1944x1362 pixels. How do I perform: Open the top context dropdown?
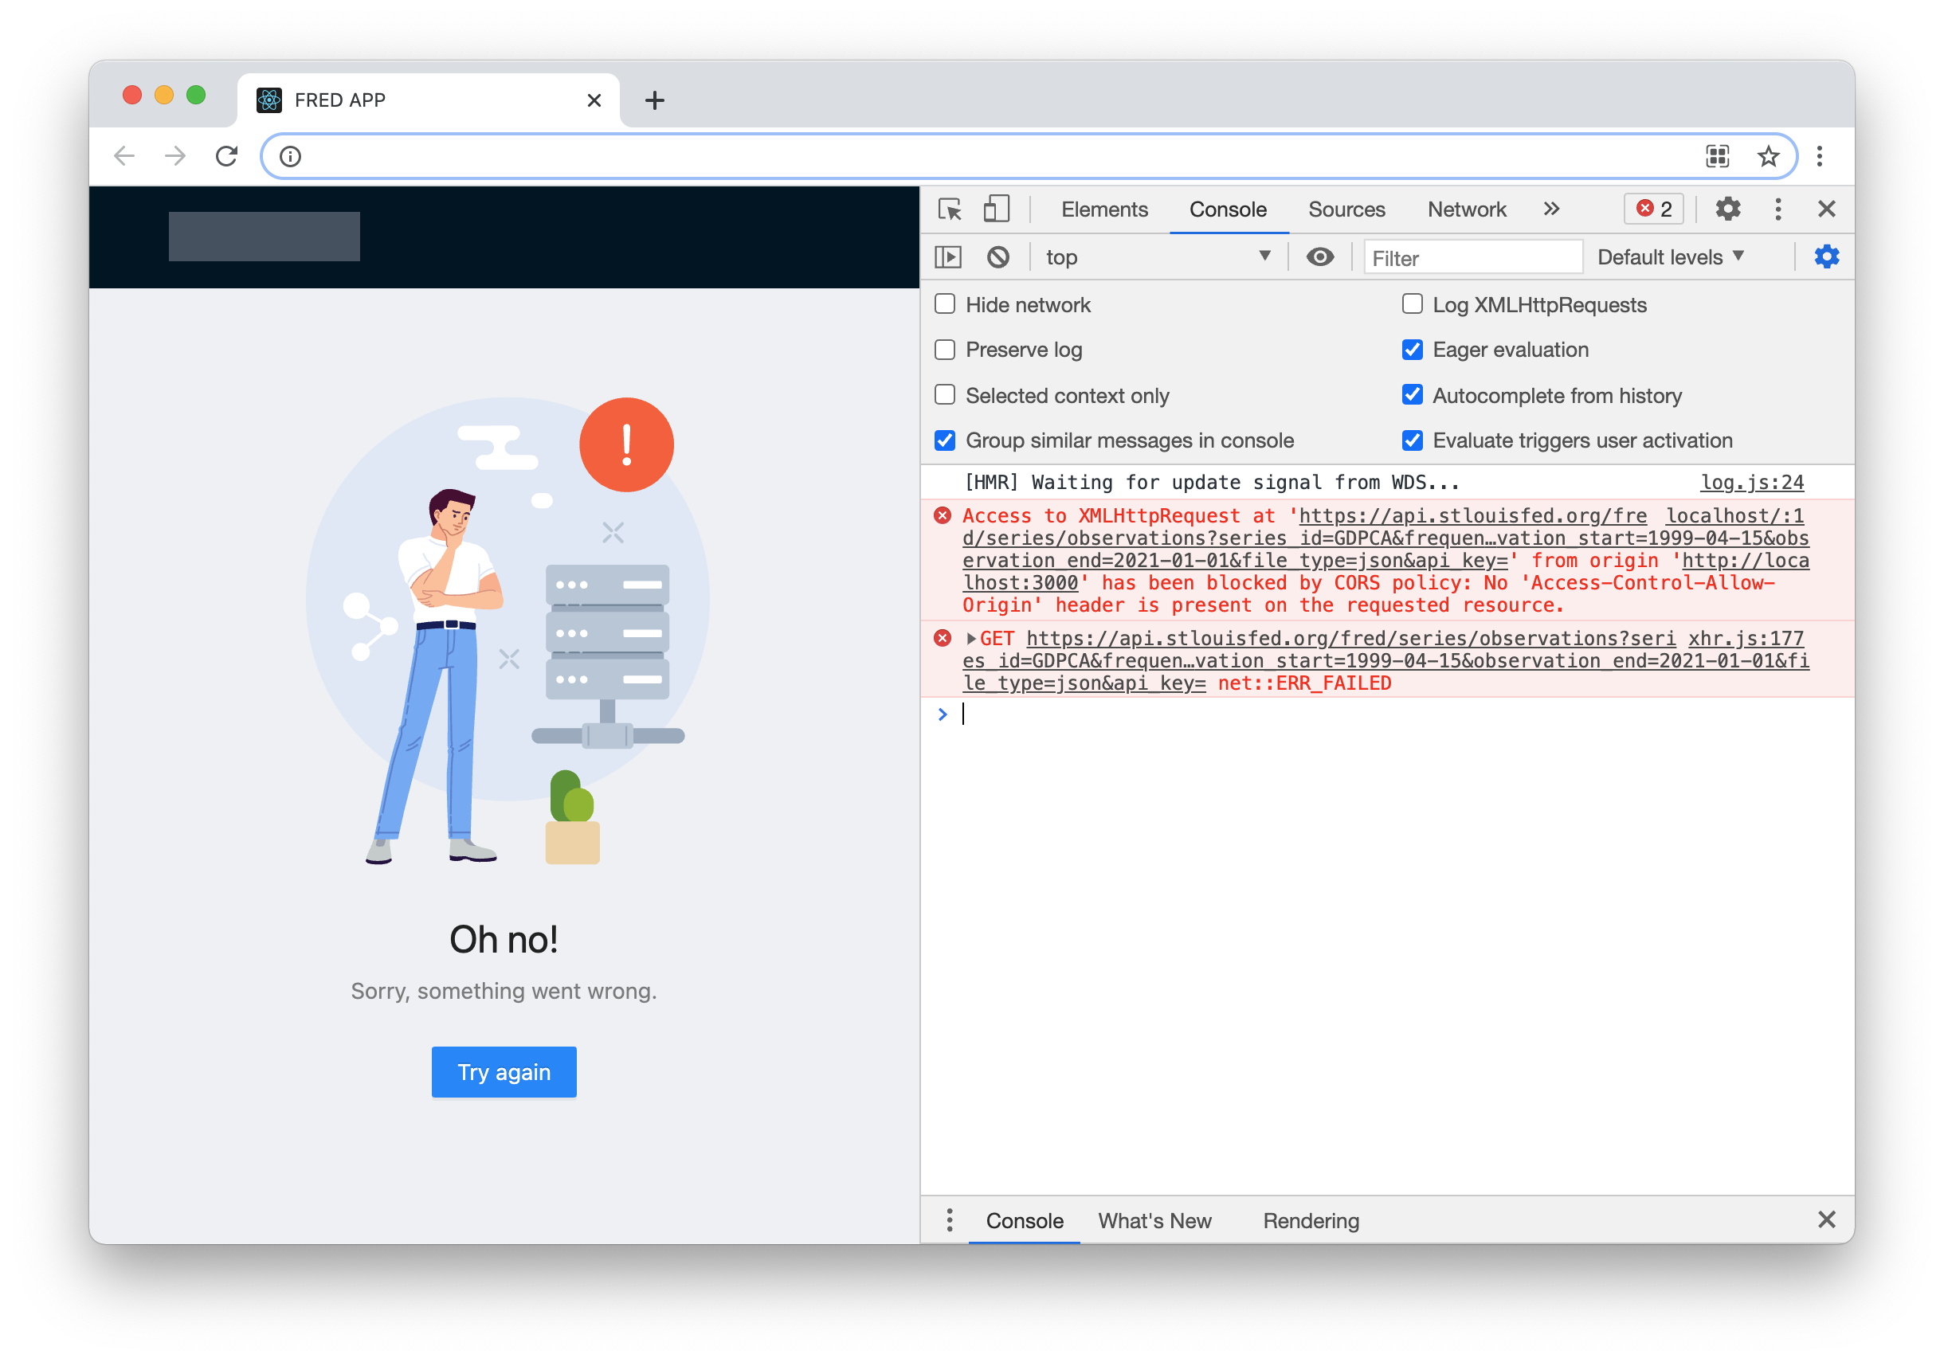click(x=1158, y=256)
